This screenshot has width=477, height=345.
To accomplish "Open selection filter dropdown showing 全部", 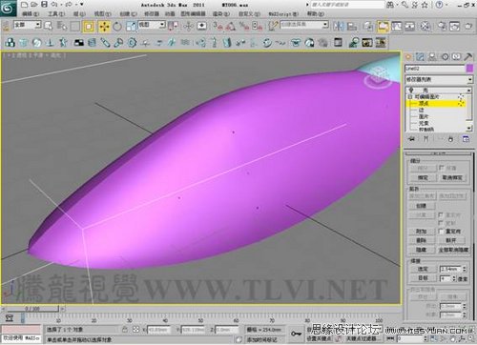I will 28,25.
